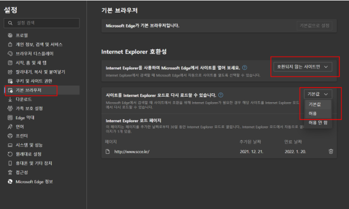Click the default browser icon in the sidebar
The height and width of the screenshot is (209, 349).
[10, 90]
